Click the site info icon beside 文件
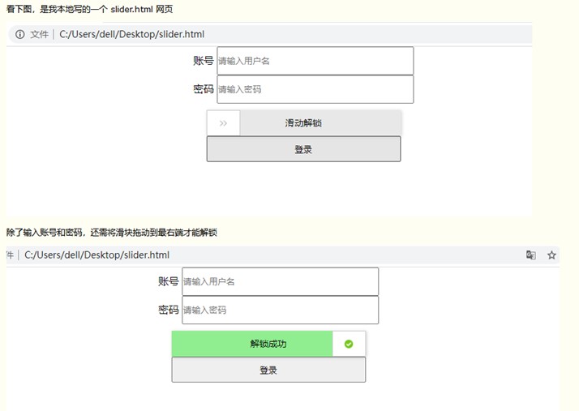 click(20, 35)
